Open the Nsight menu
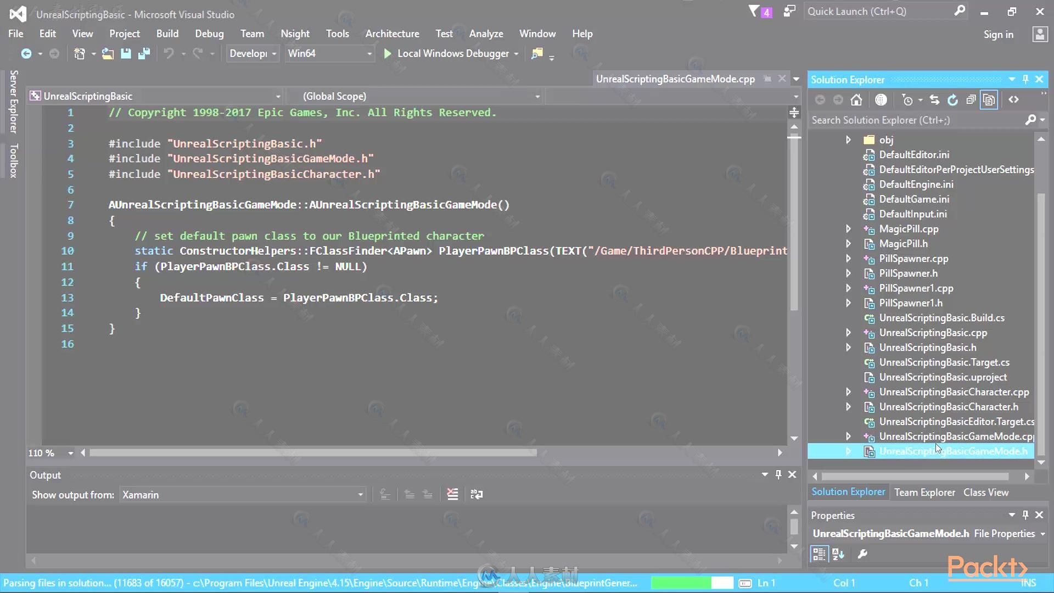Screen dimensions: 1054x593 pyautogui.click(x=295, y=33)
